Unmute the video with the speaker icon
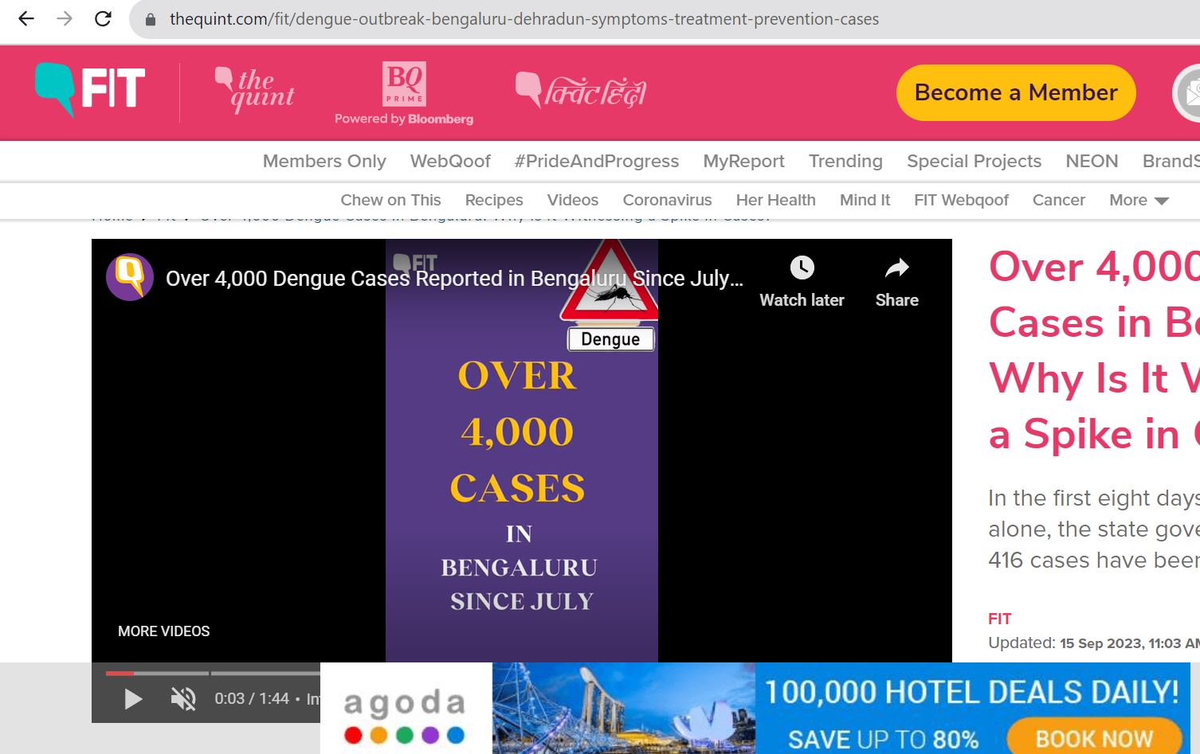Viewport: 1200px width, 754px height. pos(182,699)
